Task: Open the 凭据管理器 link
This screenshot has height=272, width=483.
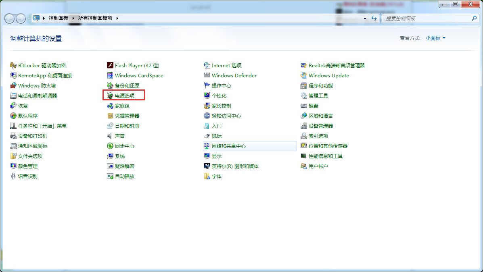Action: tap(127, 116)
